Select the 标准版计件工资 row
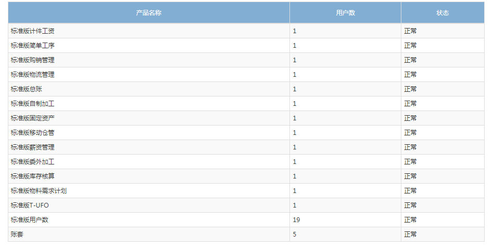Image resolution: width=493 pixels, height=248 pixels. (x=246, y=31)
